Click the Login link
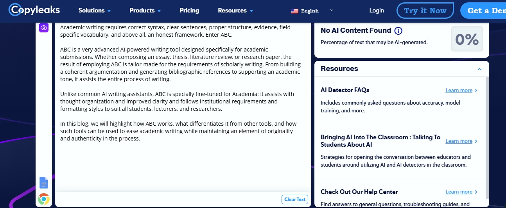 pyautogui.click(x=377, y=11)
